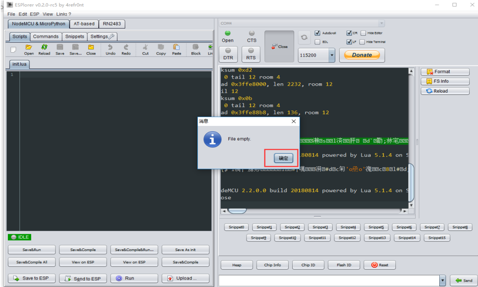
Task: Enable the EOL checkbox
Action: click(317, 42)
